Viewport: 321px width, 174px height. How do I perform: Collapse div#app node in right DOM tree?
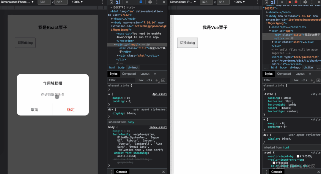tap(270, 31)
